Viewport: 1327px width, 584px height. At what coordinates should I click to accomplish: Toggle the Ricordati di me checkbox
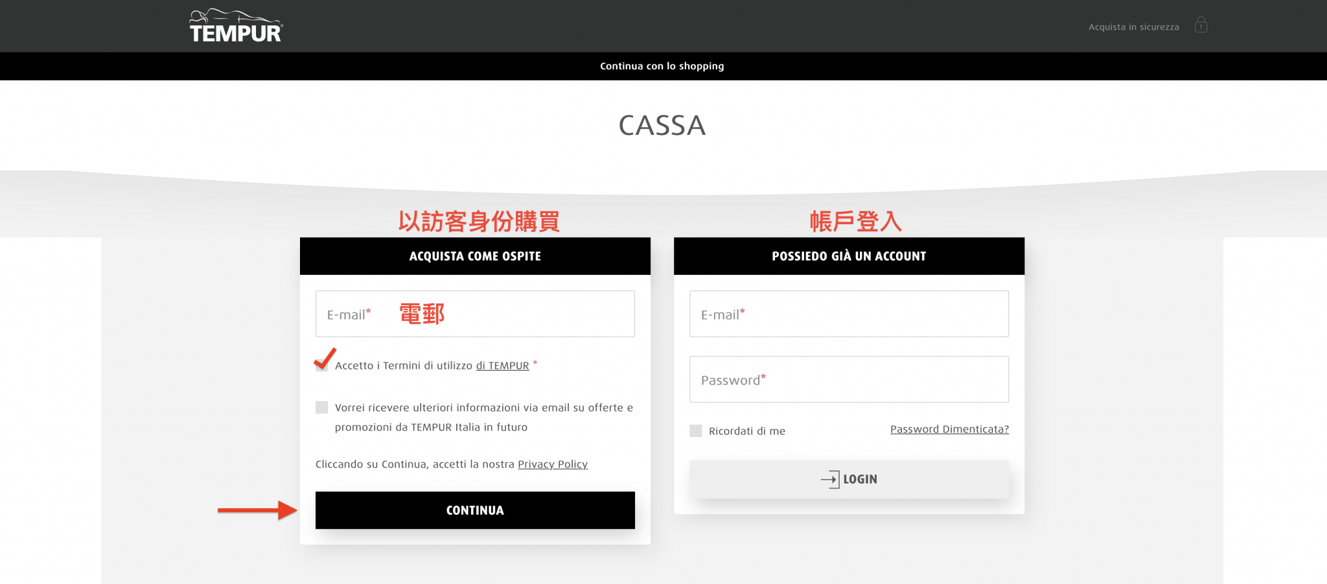pyautogui.click(x=696, y=430)
